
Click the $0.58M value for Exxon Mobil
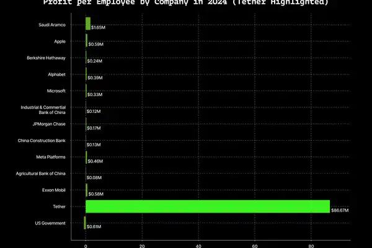click(x=96, y=194)
